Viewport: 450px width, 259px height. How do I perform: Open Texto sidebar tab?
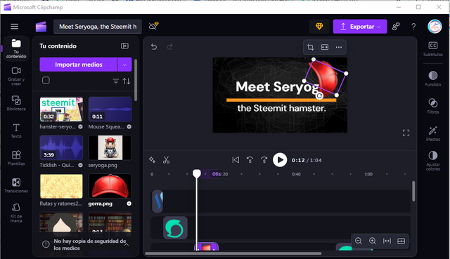(16, 131)
